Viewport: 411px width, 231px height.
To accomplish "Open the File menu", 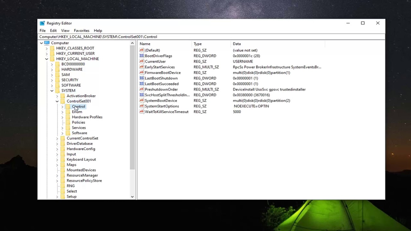I will (42, 30).
